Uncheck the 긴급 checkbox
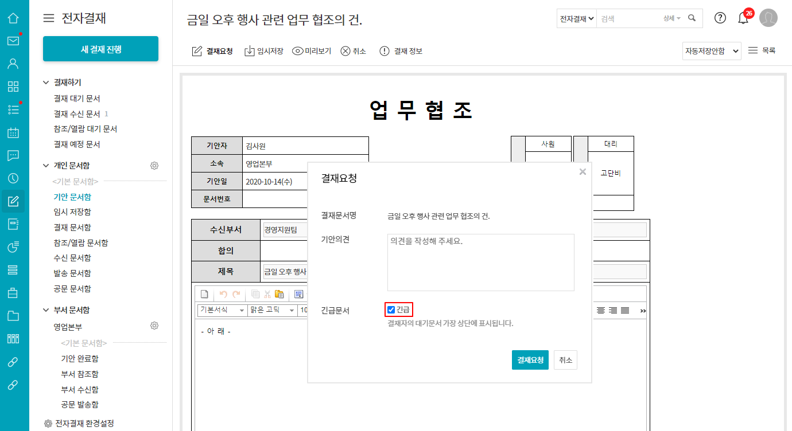 (x=391, y=310)
